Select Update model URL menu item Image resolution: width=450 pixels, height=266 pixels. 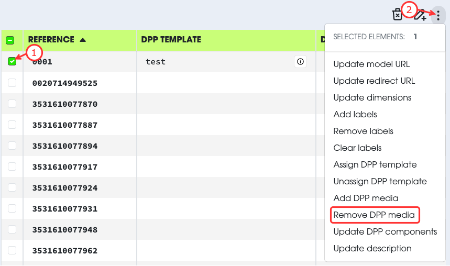tap(371, 64)
